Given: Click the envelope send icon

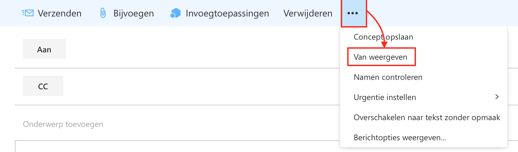Looking at the screenshot, I should coord(27,13).
